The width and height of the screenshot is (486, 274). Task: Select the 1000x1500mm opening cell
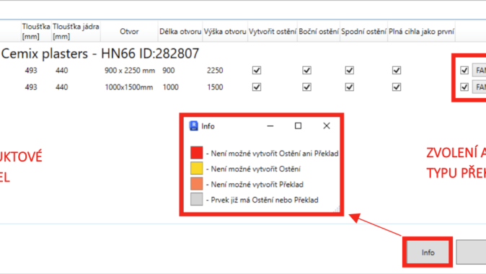(128, 87)
